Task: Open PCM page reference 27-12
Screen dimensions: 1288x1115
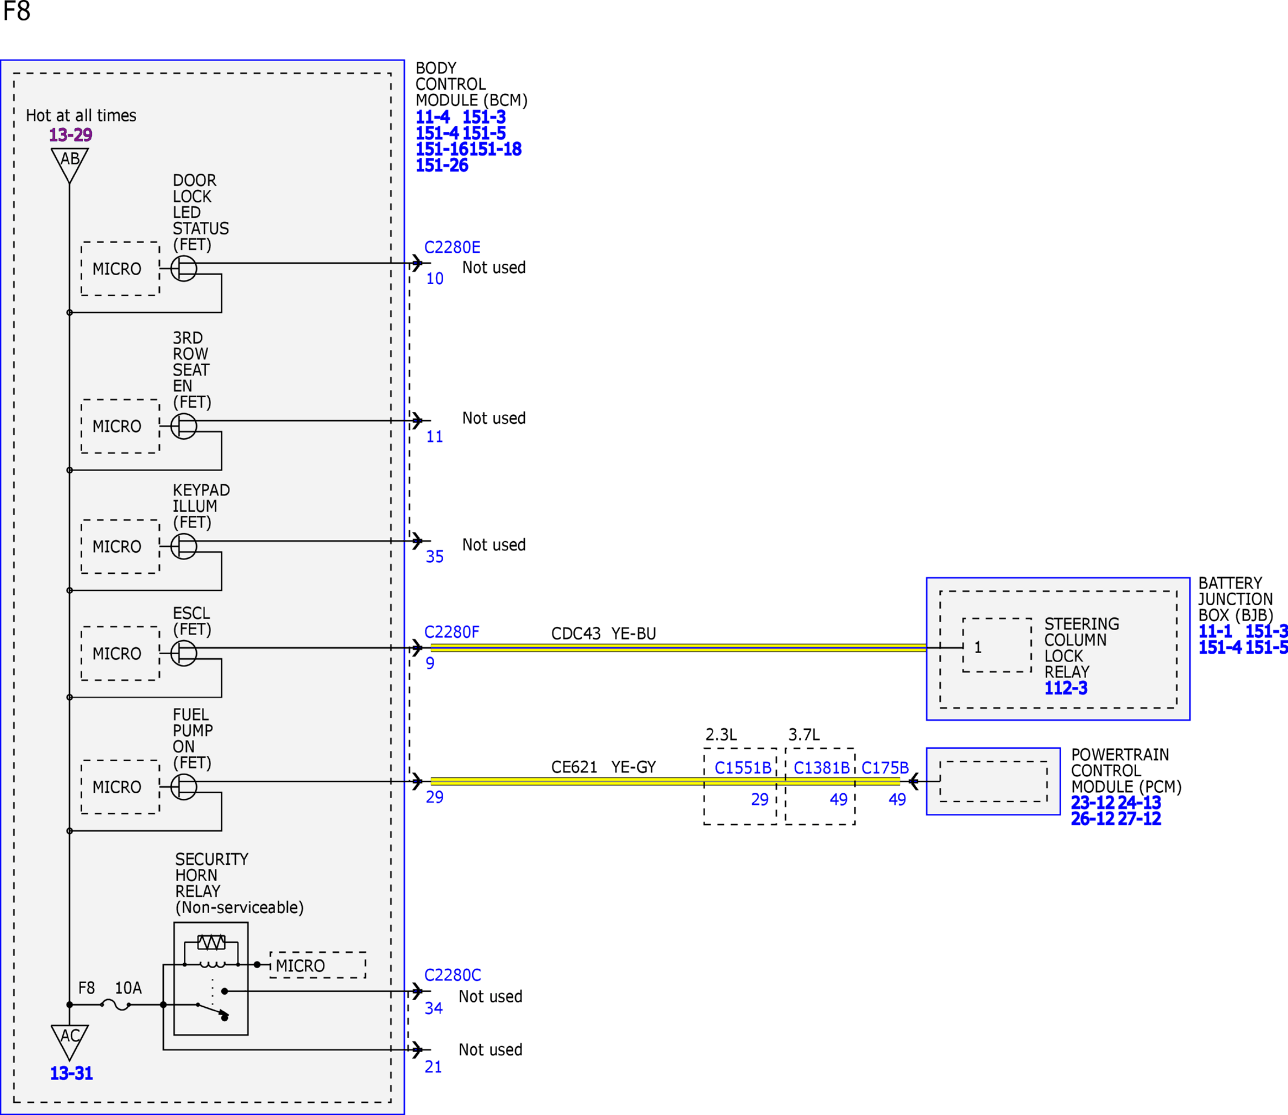Action: pyautogui.click(x=1139, y=819)
